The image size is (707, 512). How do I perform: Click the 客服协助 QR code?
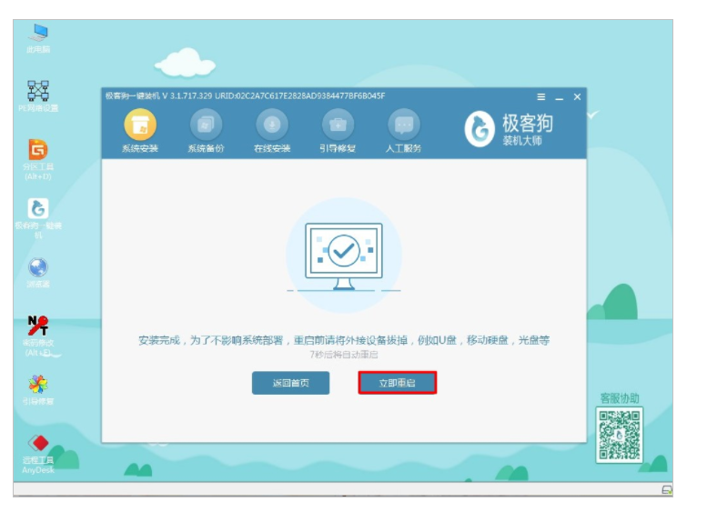click(619, 435)
